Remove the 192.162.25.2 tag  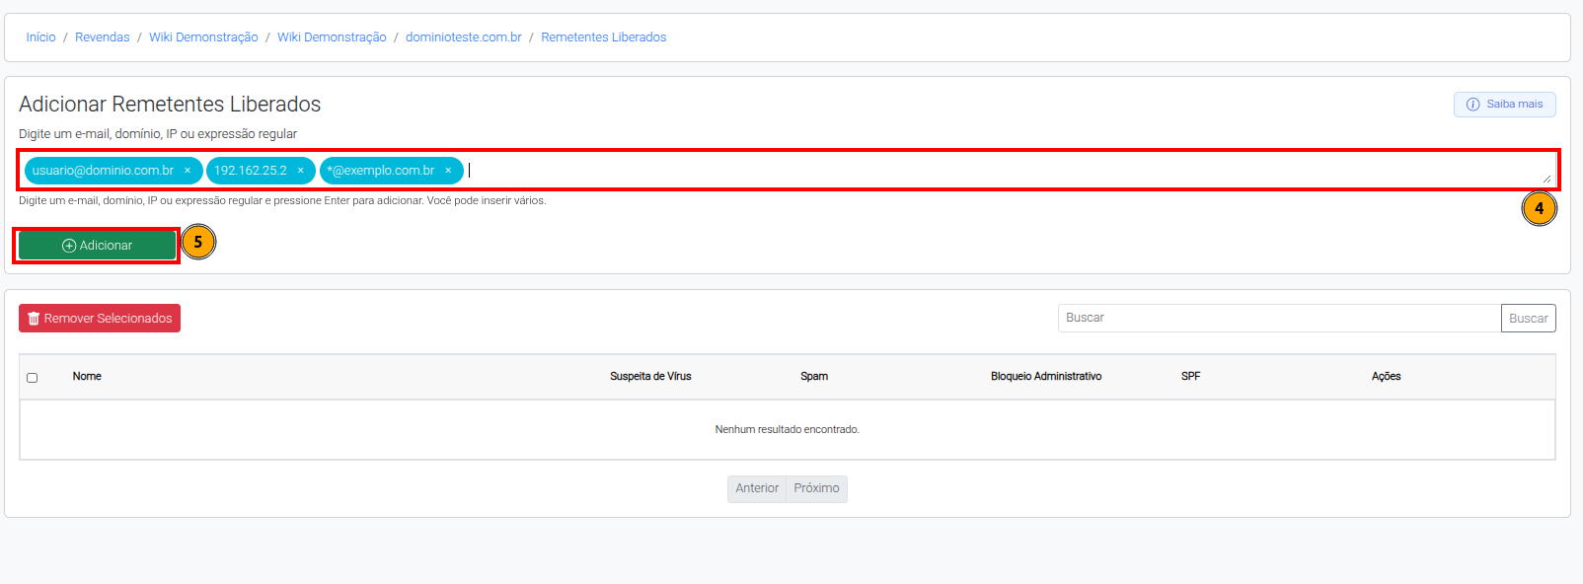[301, 171]
